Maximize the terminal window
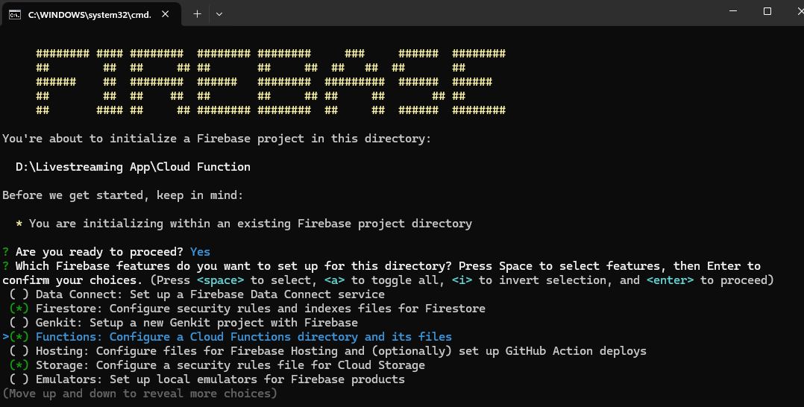 [767, 11]
